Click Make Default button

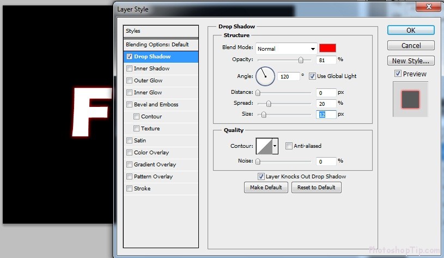click(266, 188)
